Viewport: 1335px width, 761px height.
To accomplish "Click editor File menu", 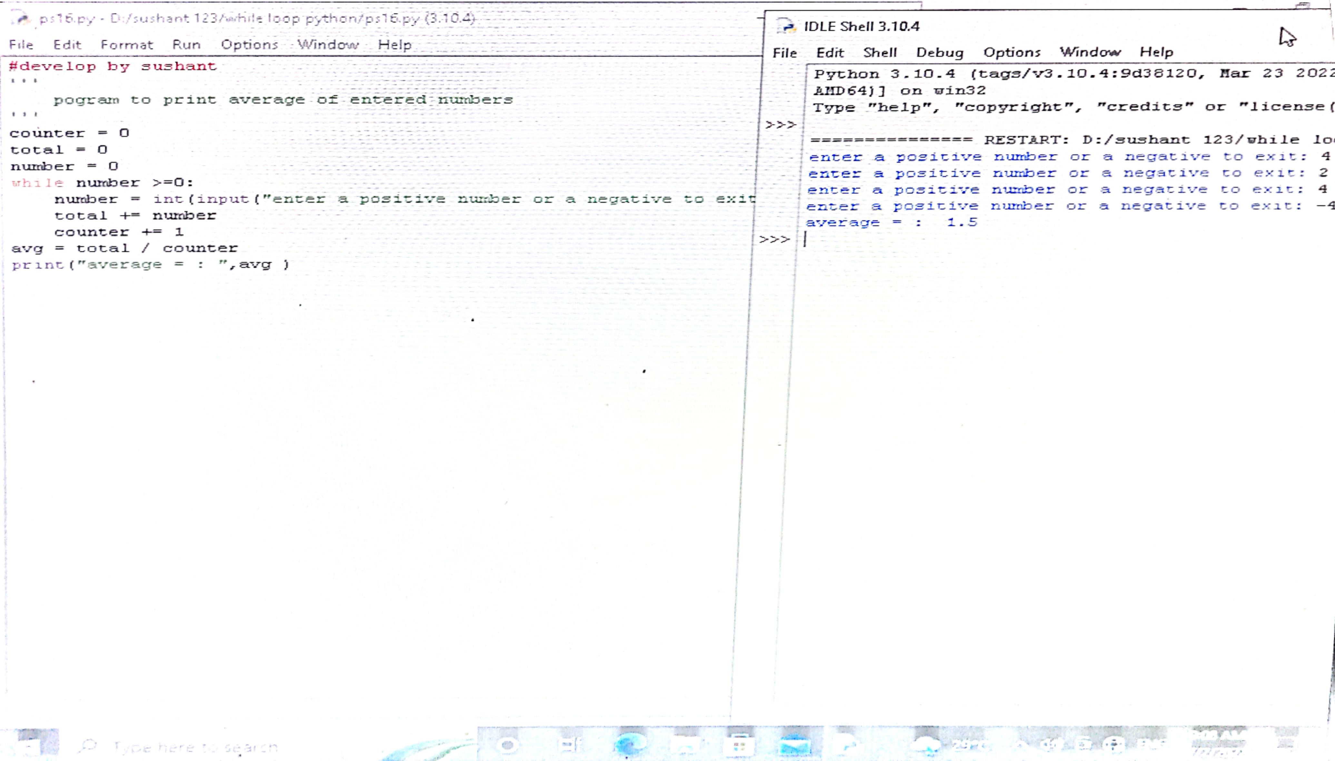I will tap(21, 45).
